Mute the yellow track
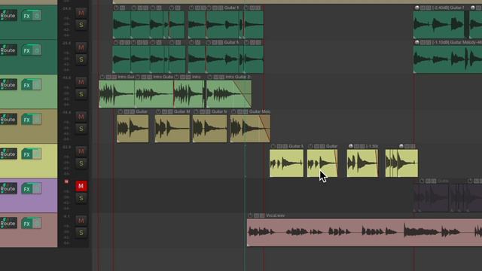The width and height of the screenshot is (482, 271). (81, 151)
